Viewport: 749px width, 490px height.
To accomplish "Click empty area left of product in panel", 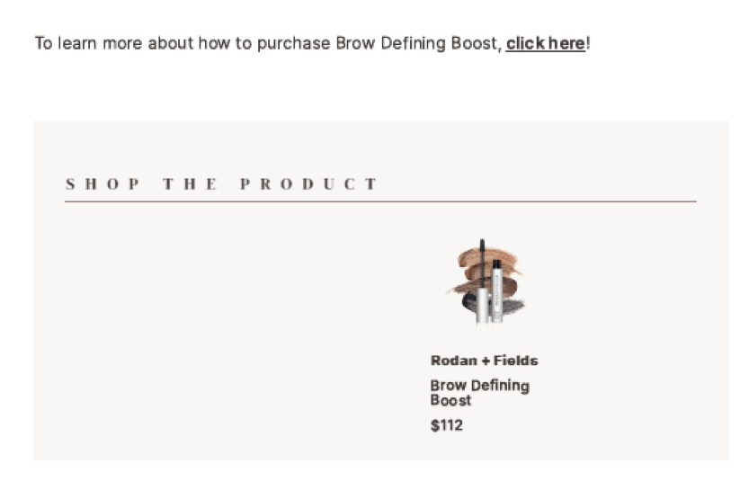I will [225, 333].
